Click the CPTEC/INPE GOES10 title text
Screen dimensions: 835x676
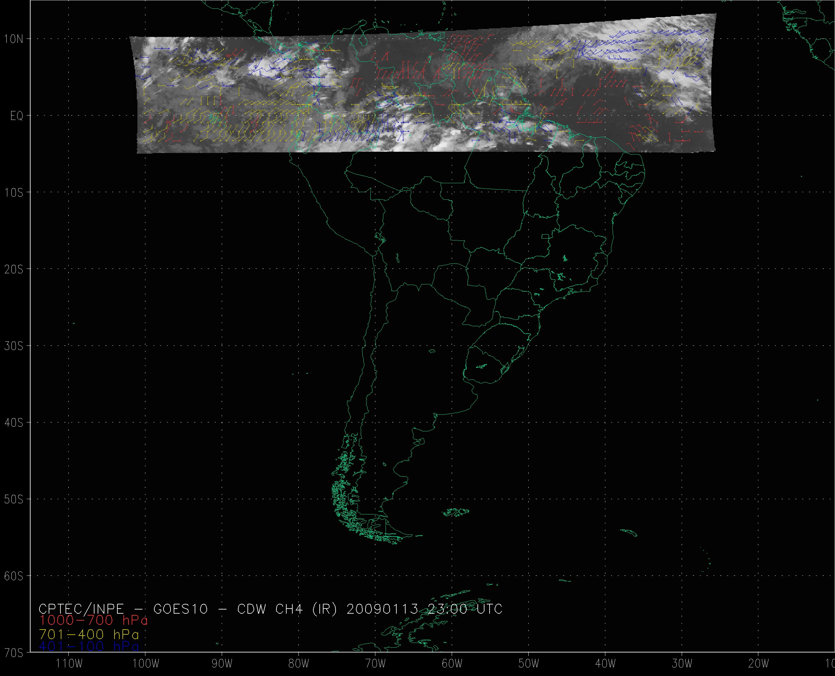(x=271, y=609)
